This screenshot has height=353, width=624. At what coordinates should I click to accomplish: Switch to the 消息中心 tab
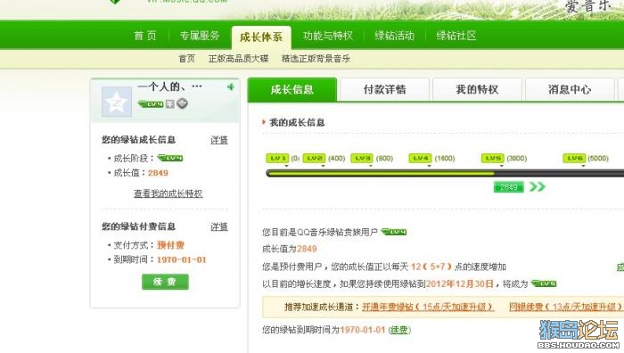(570, 89)
